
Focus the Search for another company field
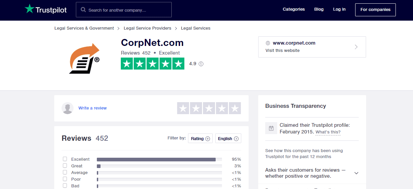pos(124,10)
